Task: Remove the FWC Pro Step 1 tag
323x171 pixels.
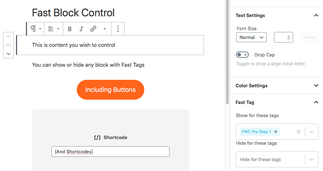Action: (x=276, y=132)
